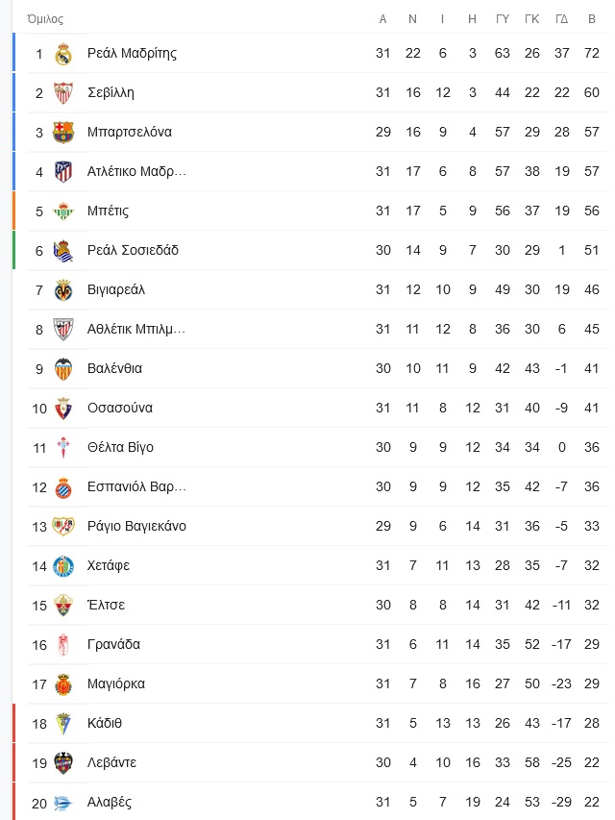Click the Valencia bat crest icon
This screenshot has width=615, height=820.
(63, 369)
